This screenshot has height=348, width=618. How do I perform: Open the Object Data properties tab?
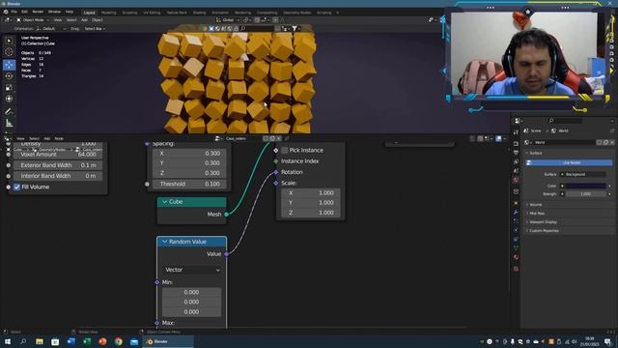tap(516, 248)
